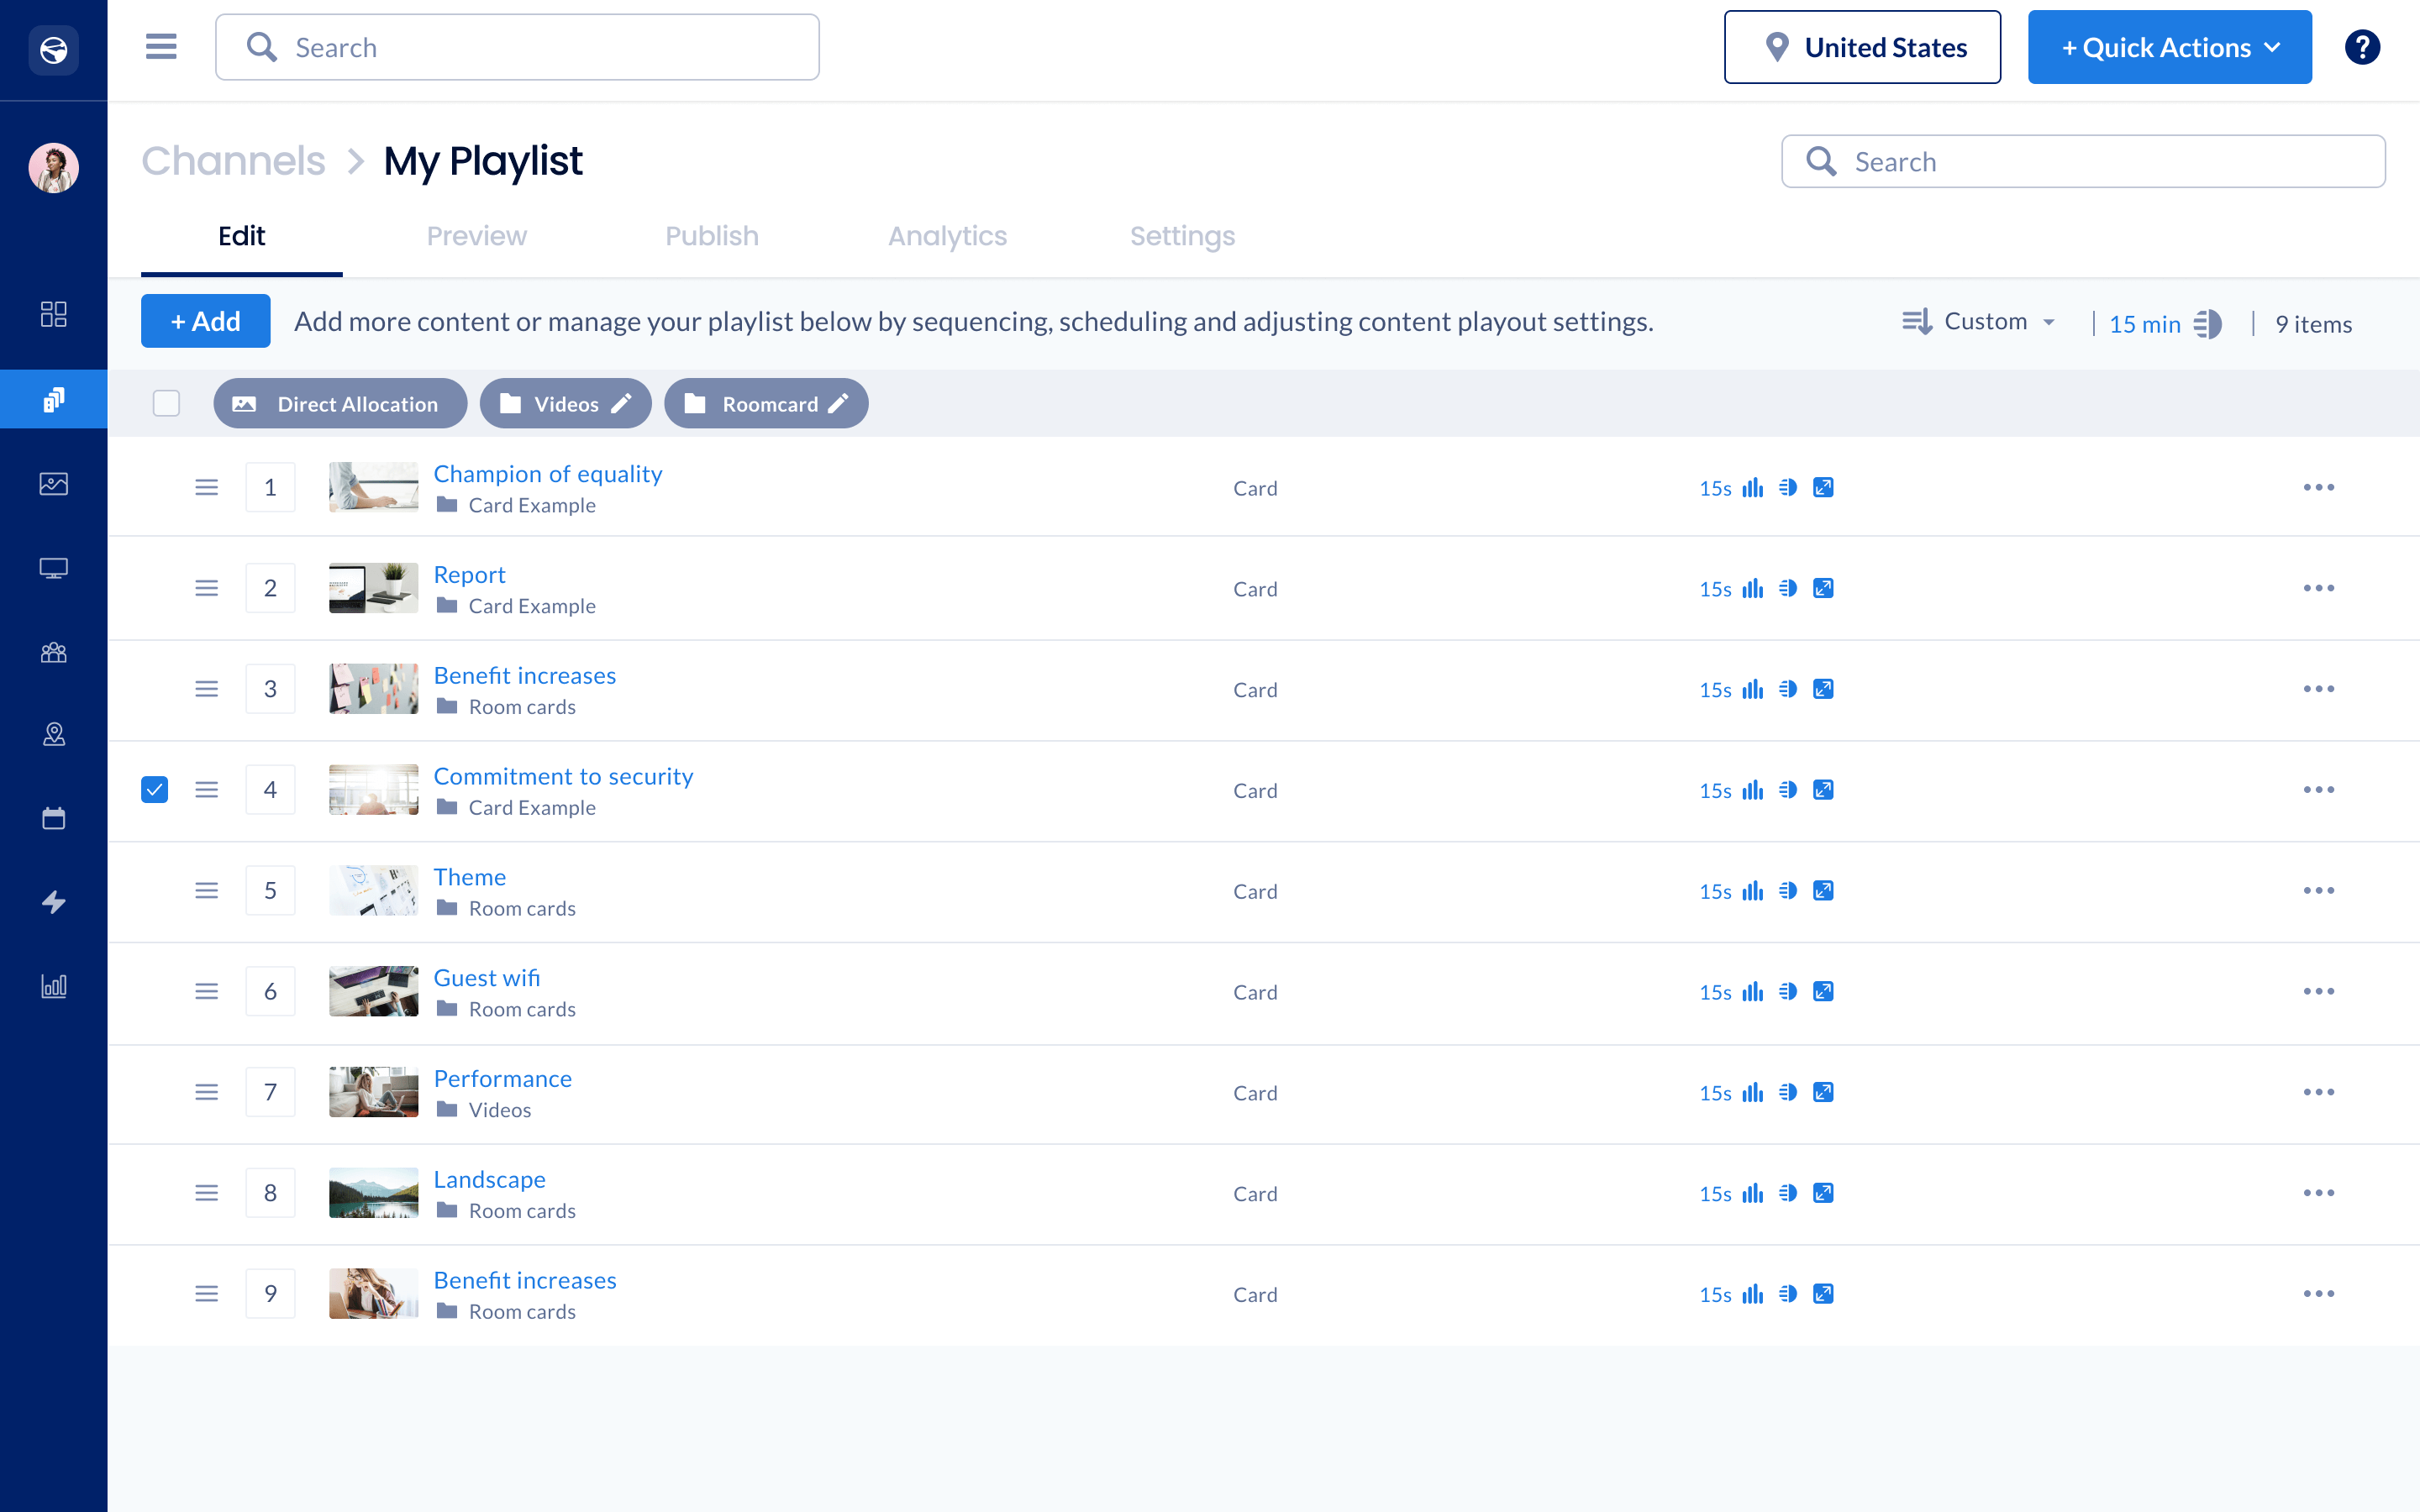Viewport: 2420px width, 1512px height.
Task: Open the dashboard grid icon in sidebar
Action: [x=54, y=315]
